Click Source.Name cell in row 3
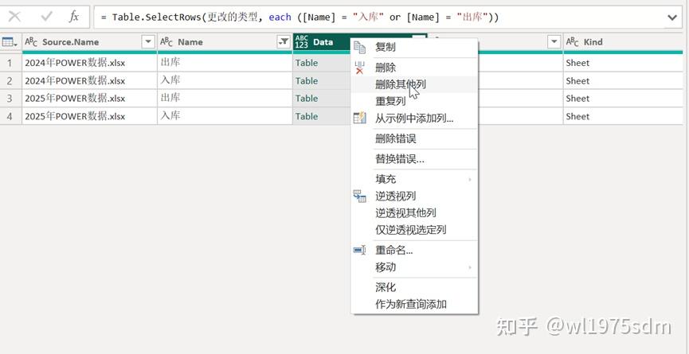The height and width of the screenshot is (354, 689). 90,99
